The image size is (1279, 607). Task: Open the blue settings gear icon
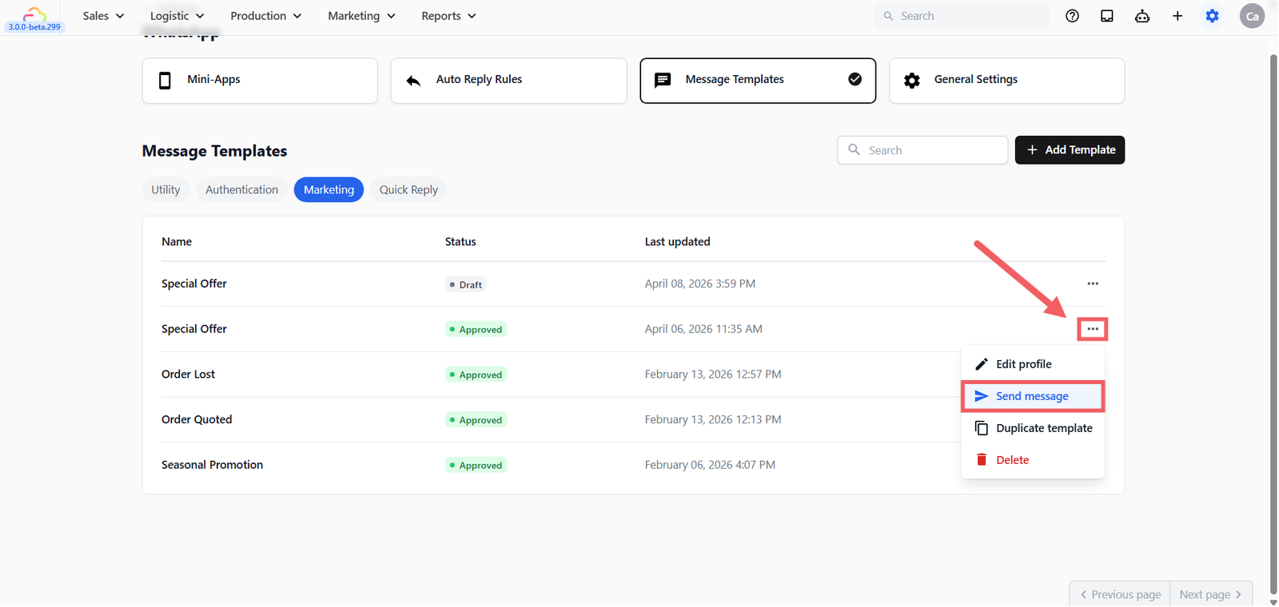pos(1213,16)
